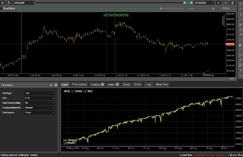This screenshot has width=243, height=157.
Task: Click the Size input field showing 0.10
Action: click(x=38, y=98)
